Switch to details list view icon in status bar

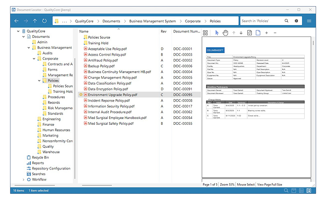[x=301, y=191]
